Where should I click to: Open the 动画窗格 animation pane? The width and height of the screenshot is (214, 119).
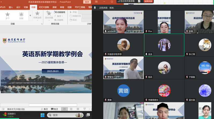click(x=59, y=12)
